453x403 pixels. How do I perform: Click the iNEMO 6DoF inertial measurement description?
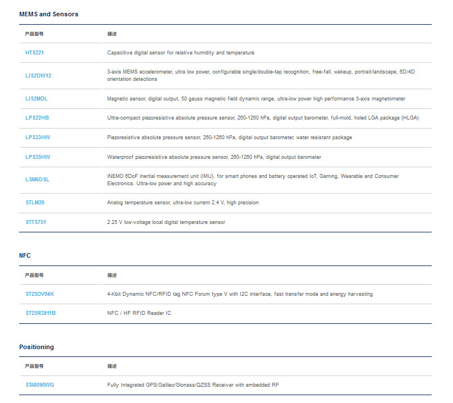pyautogui.click(x=253, y=180)
